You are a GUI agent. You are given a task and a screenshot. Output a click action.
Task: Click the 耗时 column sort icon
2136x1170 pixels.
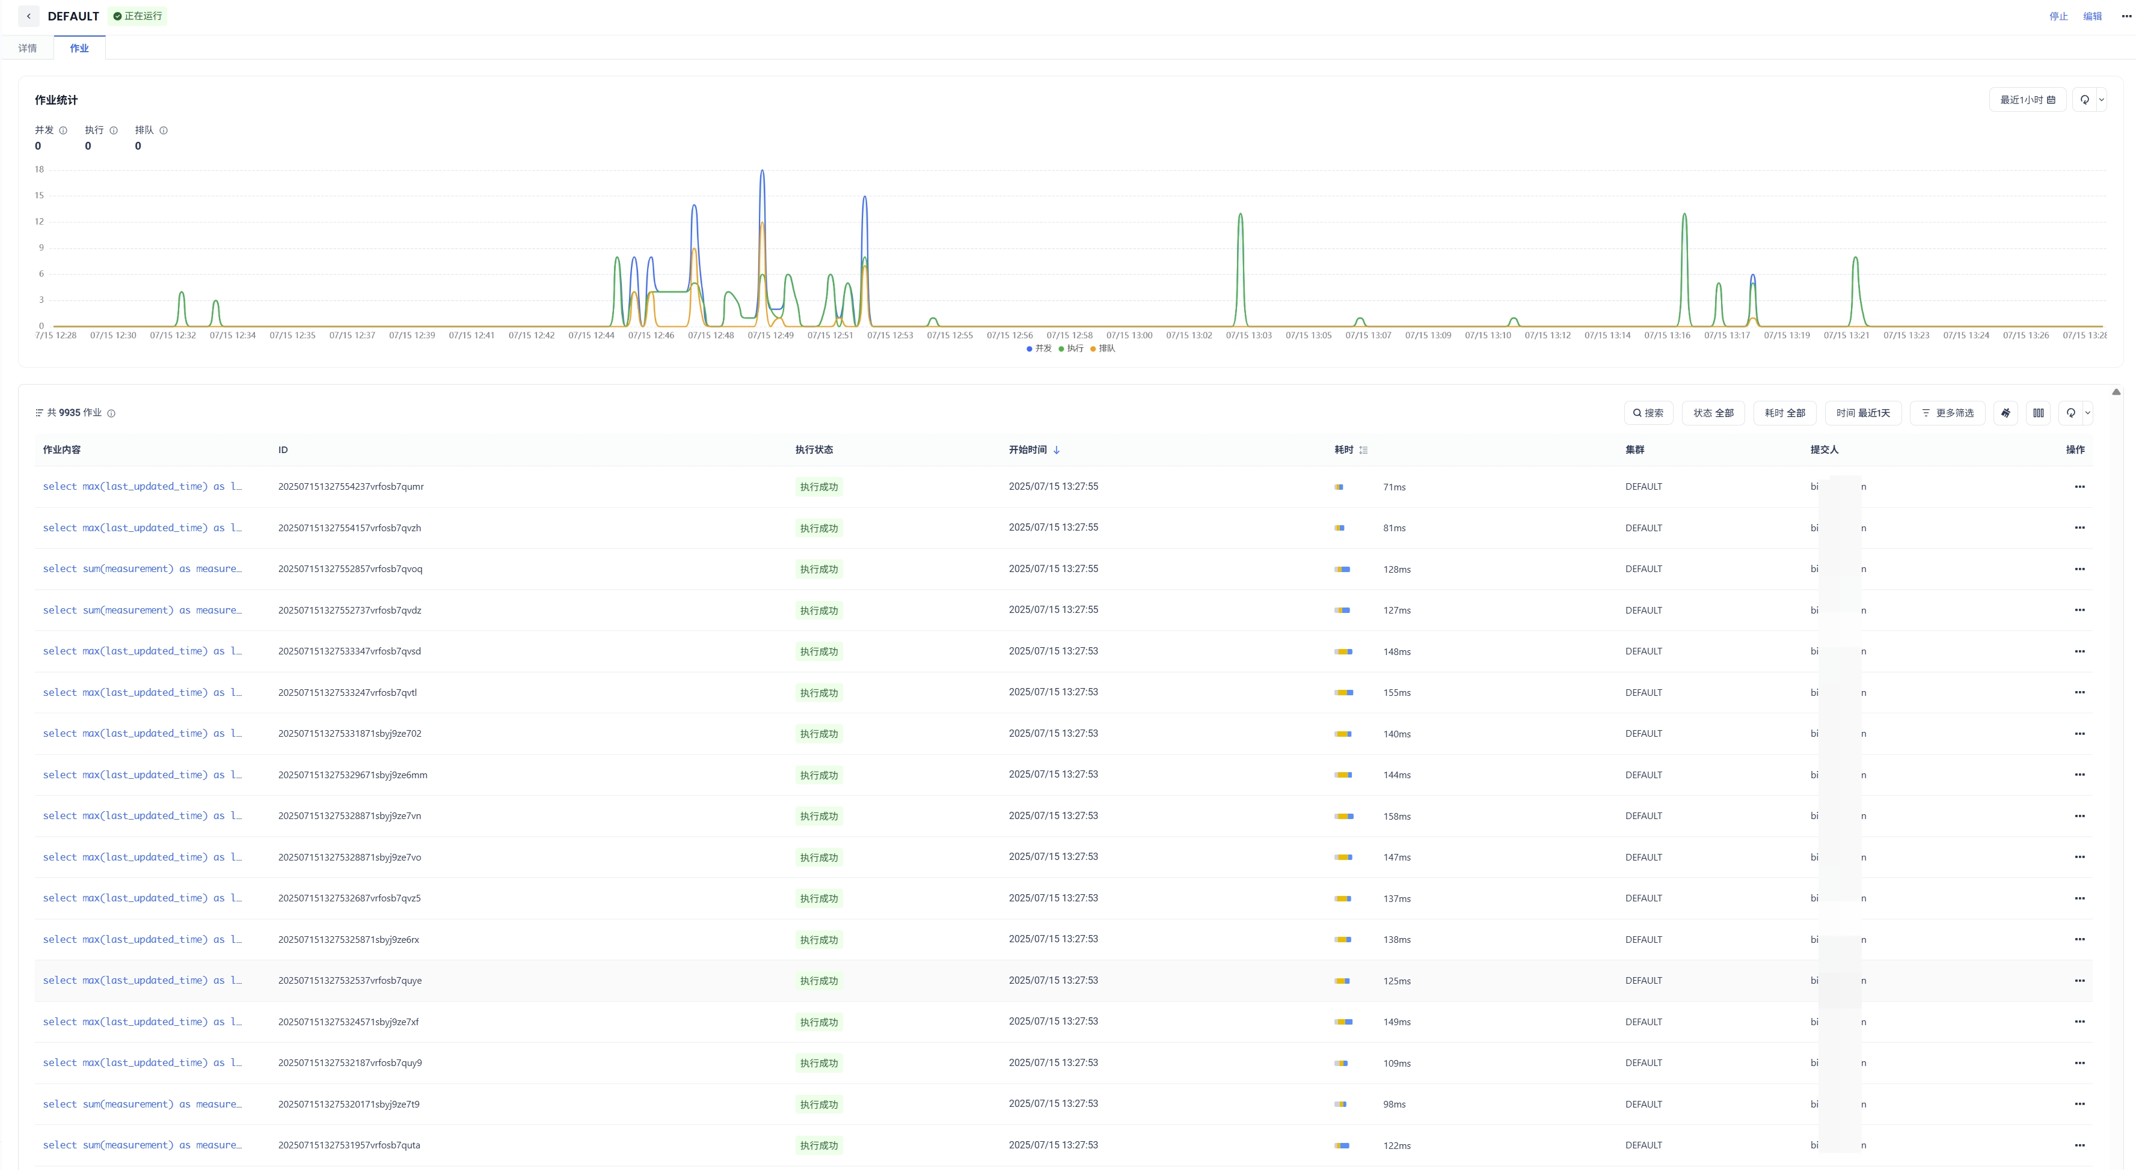click(x=1363, y=450)
